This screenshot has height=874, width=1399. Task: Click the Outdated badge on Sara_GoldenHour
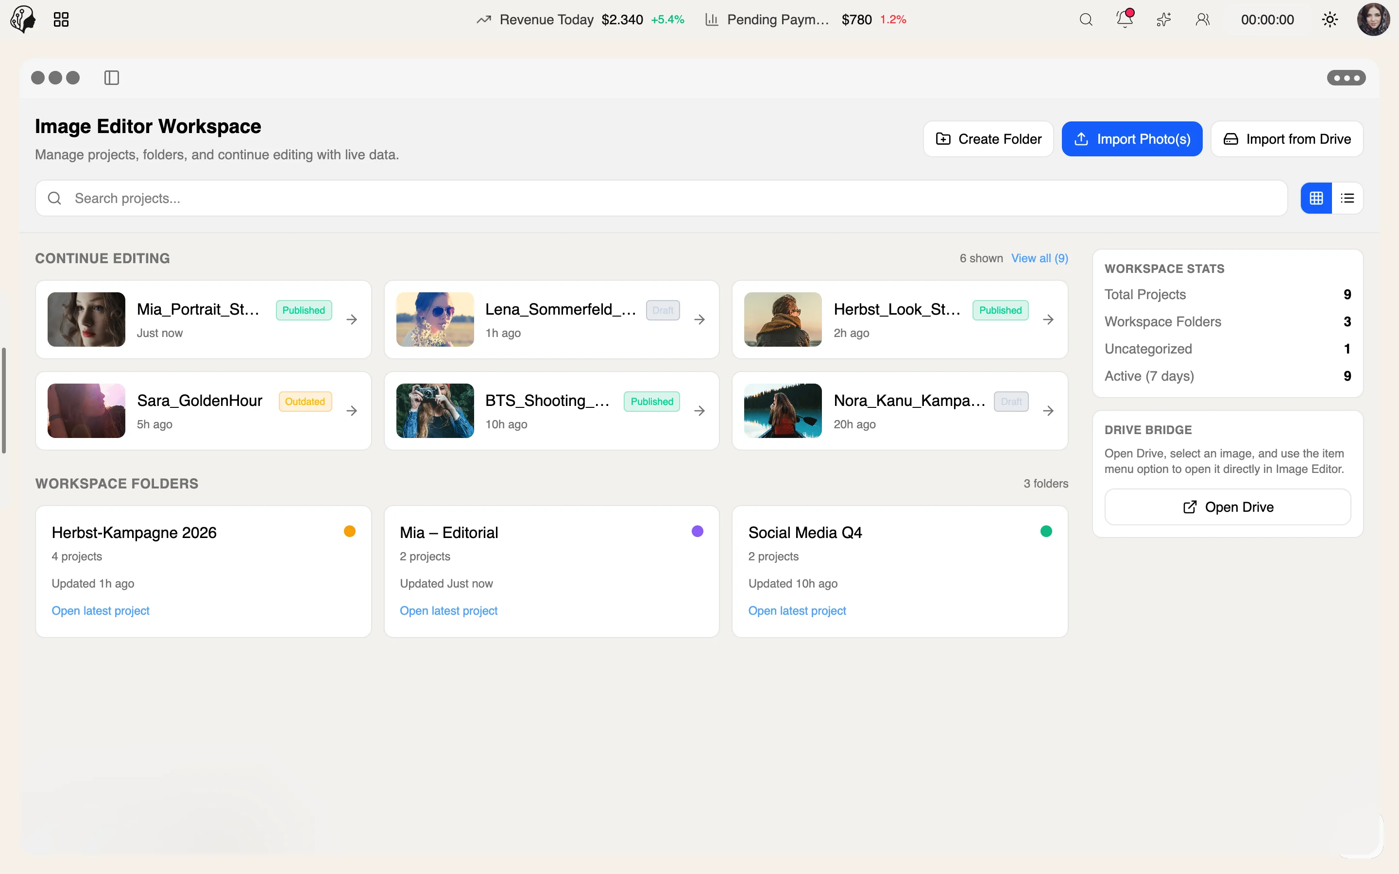[305, 401]
